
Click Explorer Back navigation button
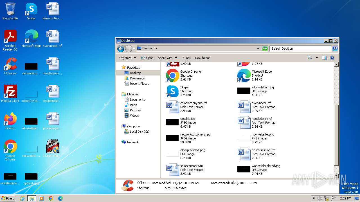point(121,49)
